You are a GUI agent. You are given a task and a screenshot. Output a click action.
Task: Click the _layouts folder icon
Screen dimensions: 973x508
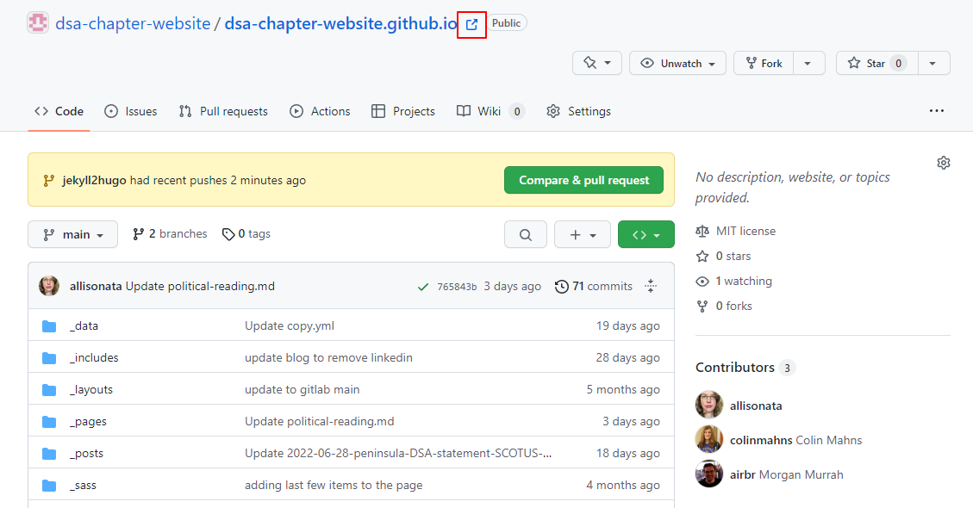pyautogui.click(x=49, y=389)
